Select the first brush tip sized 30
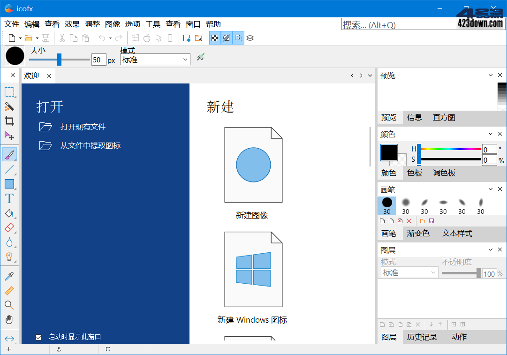507x355 pixels. pyautogui.click(x=386, y=203)
